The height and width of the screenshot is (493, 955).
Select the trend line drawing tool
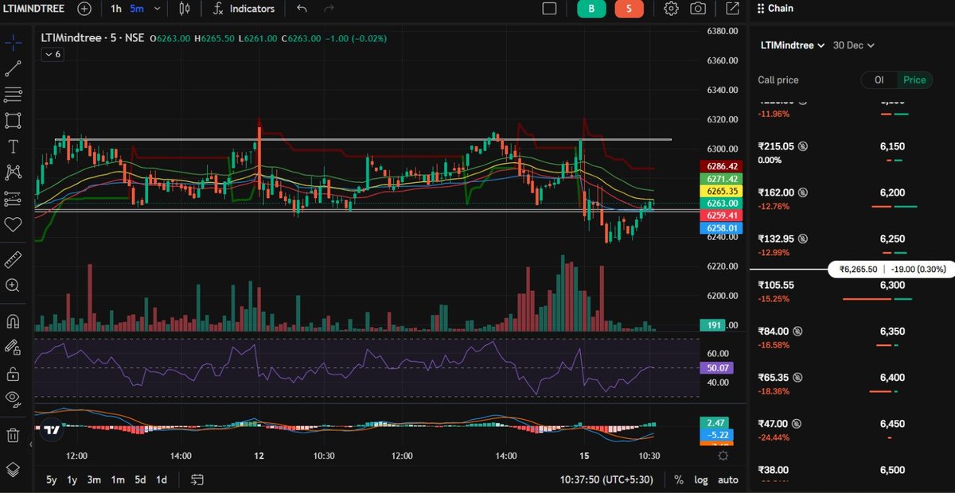click(x=13, y=69)
